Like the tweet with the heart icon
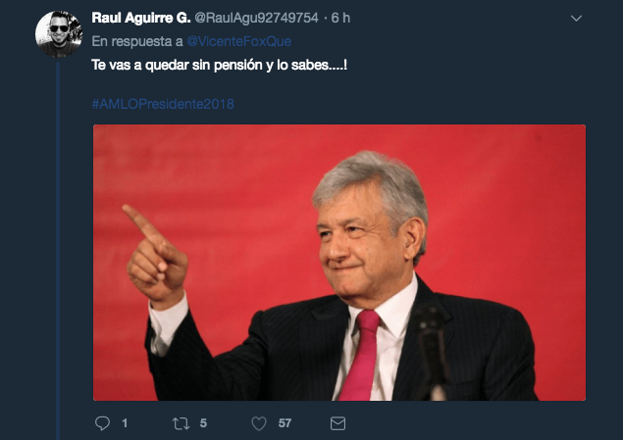Viewport: 623px width, 440px height. pyautogui.click(x=259, y=423)
